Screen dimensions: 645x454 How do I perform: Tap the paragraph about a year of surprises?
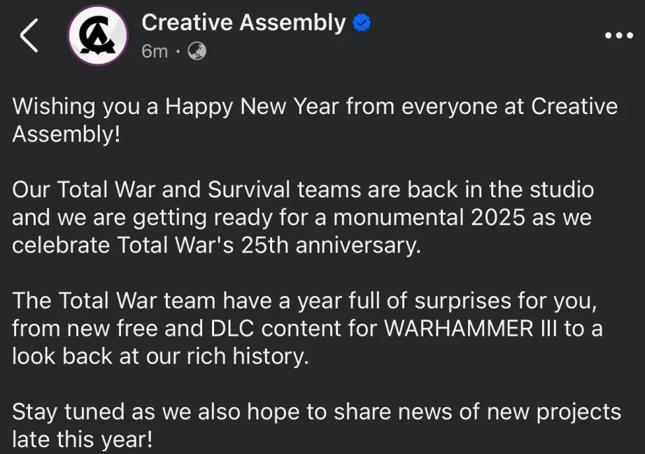coord(307,328)
